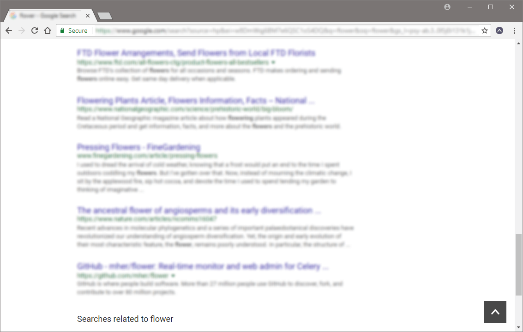Click the Searches related to flower heading
523x332 pixels.
coord(125,319)
